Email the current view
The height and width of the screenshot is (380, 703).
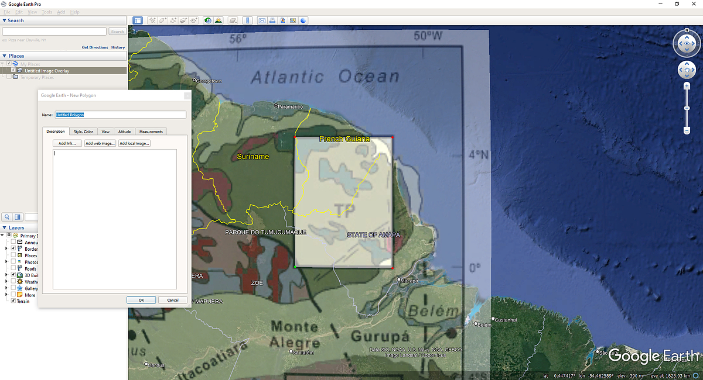coord(262,20)
